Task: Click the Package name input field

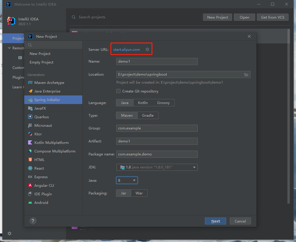Action: tap(157, 154)
